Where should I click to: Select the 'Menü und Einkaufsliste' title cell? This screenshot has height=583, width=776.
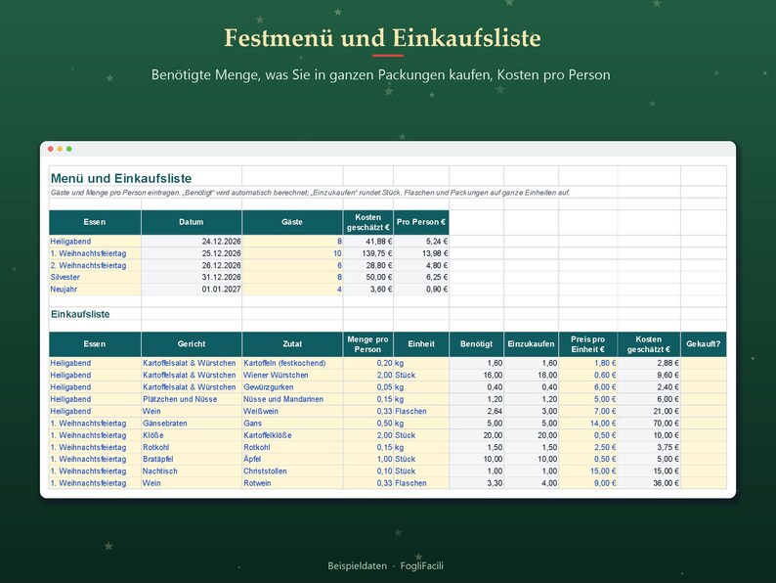click(x=145, y=177)
